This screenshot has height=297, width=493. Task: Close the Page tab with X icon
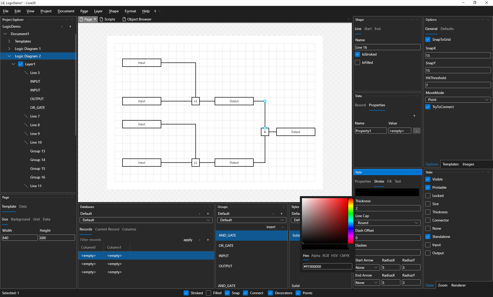pyautogui.click(x=95, y=19)
